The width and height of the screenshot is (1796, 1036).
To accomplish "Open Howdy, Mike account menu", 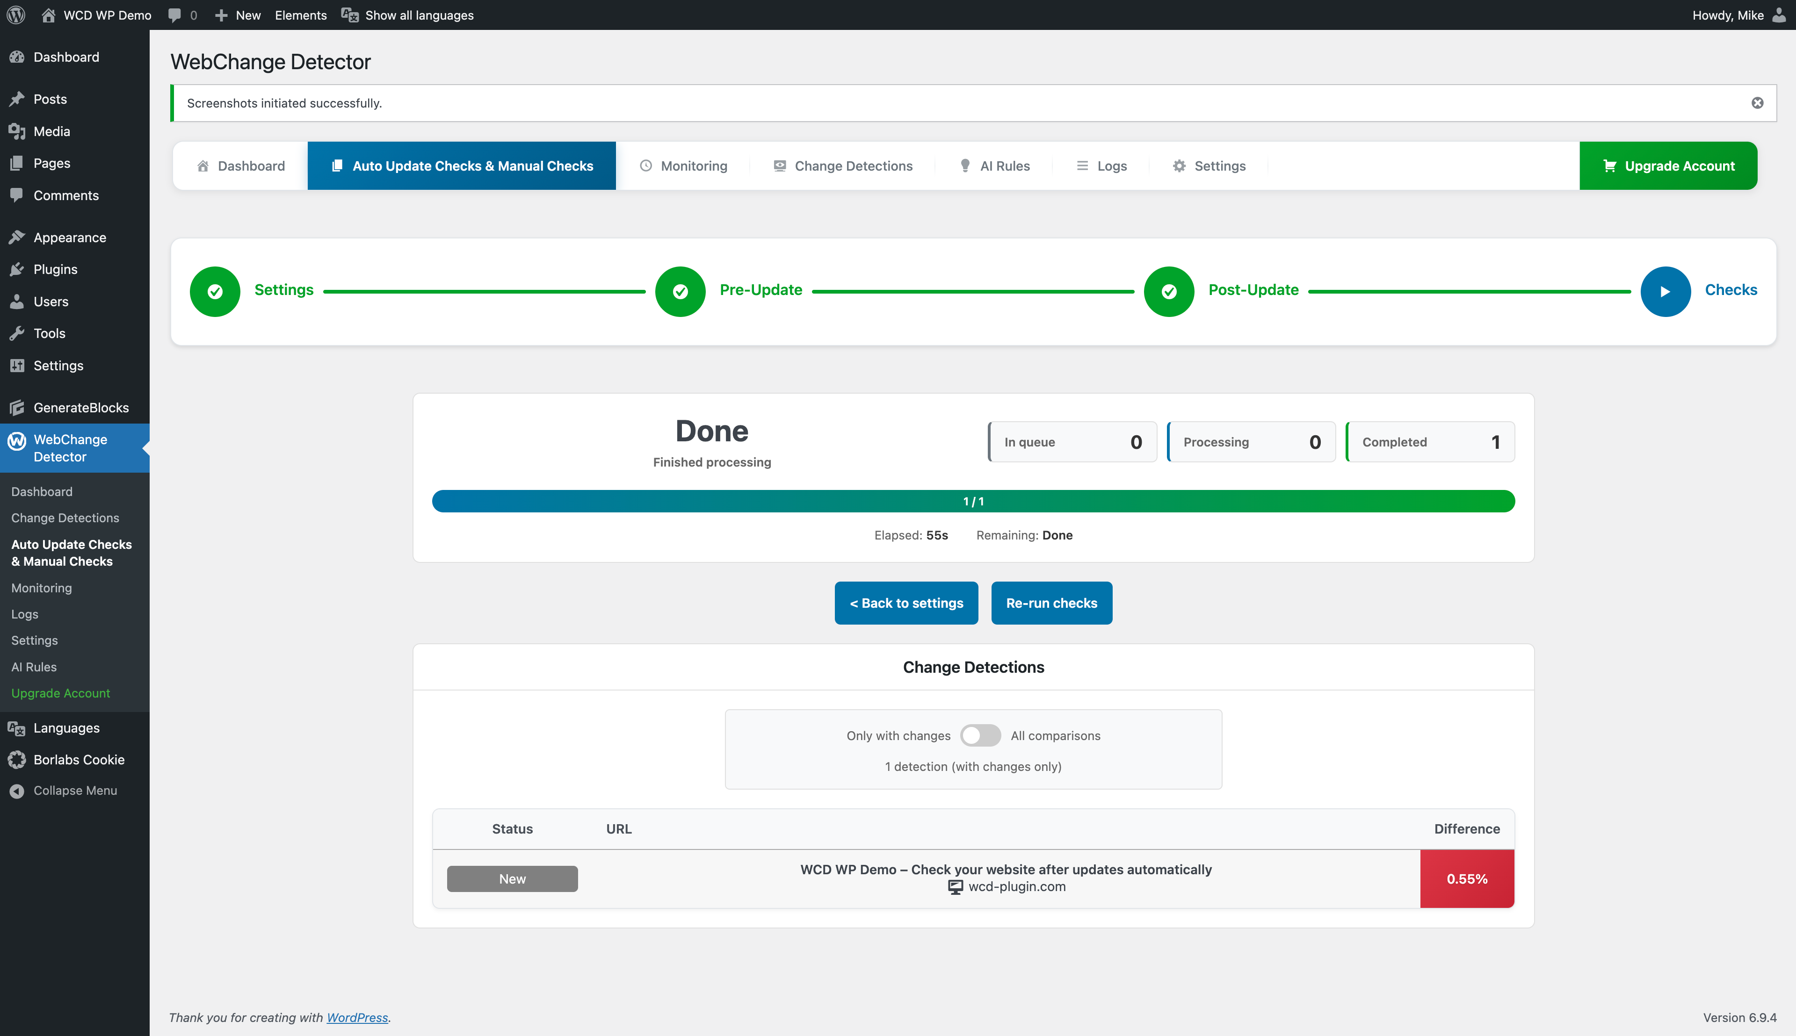I will [1739, 15].
